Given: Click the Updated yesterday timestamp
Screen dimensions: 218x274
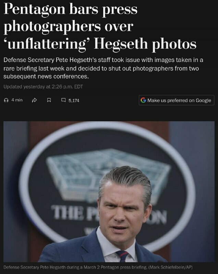Looking at the screenshot, I should [43, 87].
